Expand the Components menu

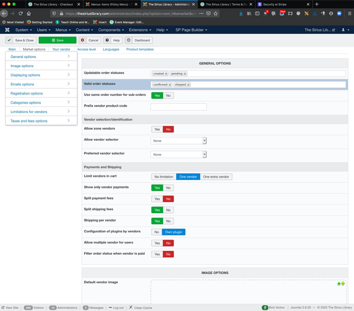(x=111, y=30)
